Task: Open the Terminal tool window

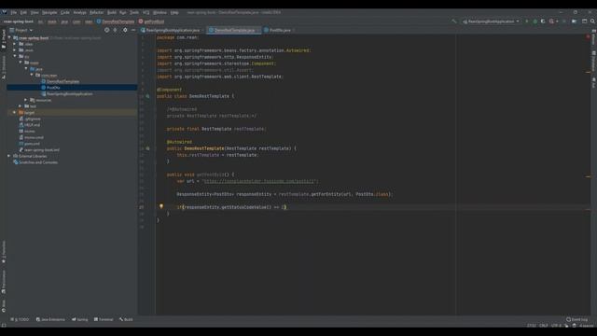Action: click(x=104, y=319)
